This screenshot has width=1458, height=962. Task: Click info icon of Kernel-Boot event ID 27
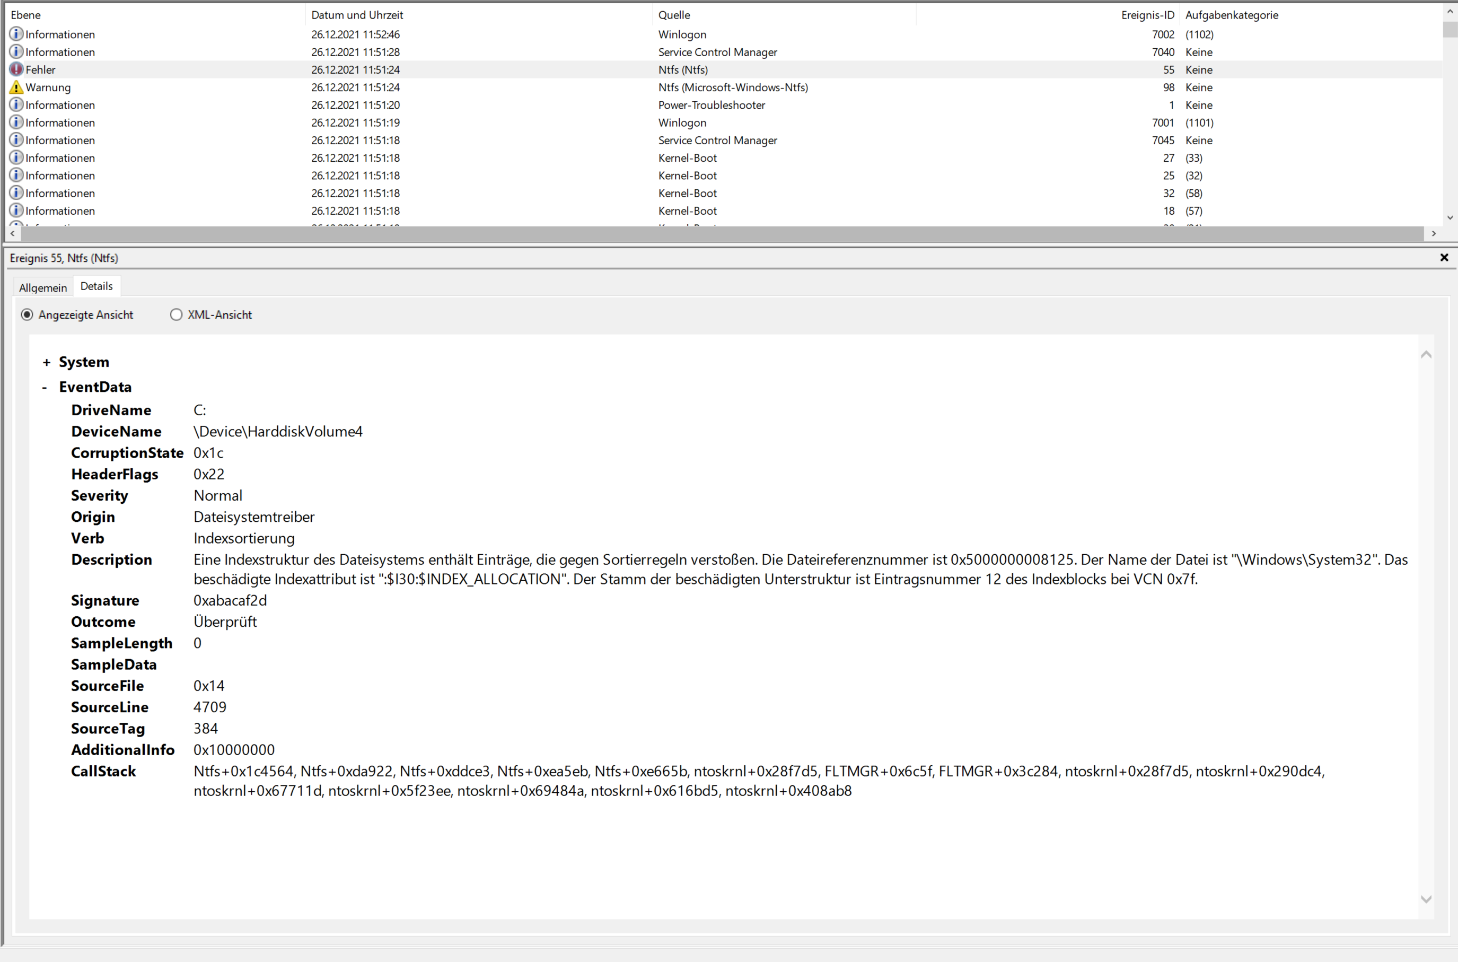(16, 158)
